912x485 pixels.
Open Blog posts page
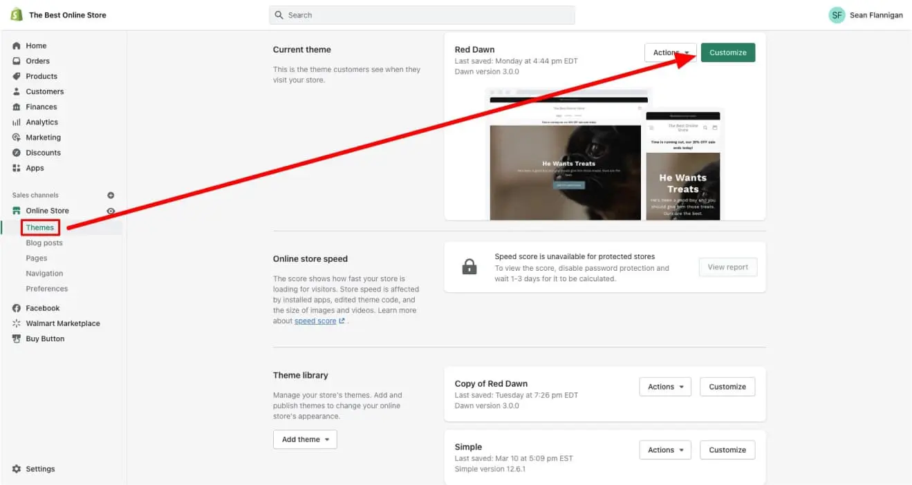pos(44,243)
